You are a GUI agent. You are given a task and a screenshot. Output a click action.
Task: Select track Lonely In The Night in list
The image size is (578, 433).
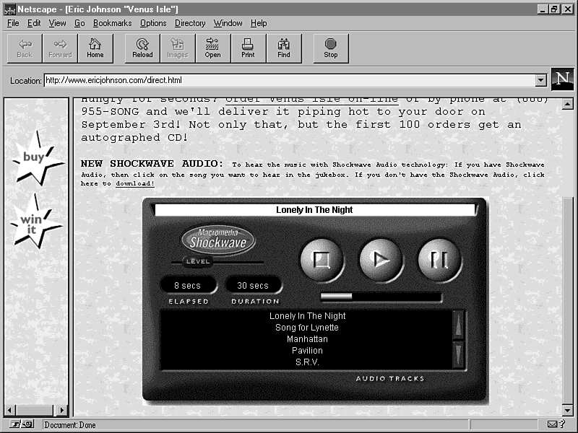[308, 316]
